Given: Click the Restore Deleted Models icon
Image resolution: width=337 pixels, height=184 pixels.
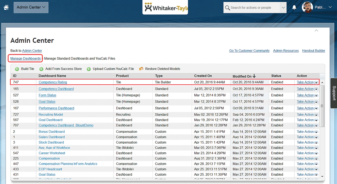Looking at the screenshot, I should point(141,69).
